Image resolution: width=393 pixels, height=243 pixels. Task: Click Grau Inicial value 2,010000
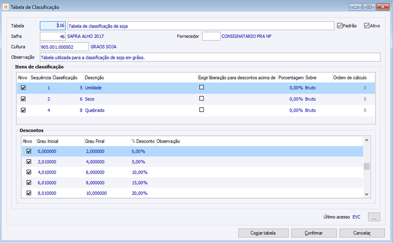click(x=47, y=162)
